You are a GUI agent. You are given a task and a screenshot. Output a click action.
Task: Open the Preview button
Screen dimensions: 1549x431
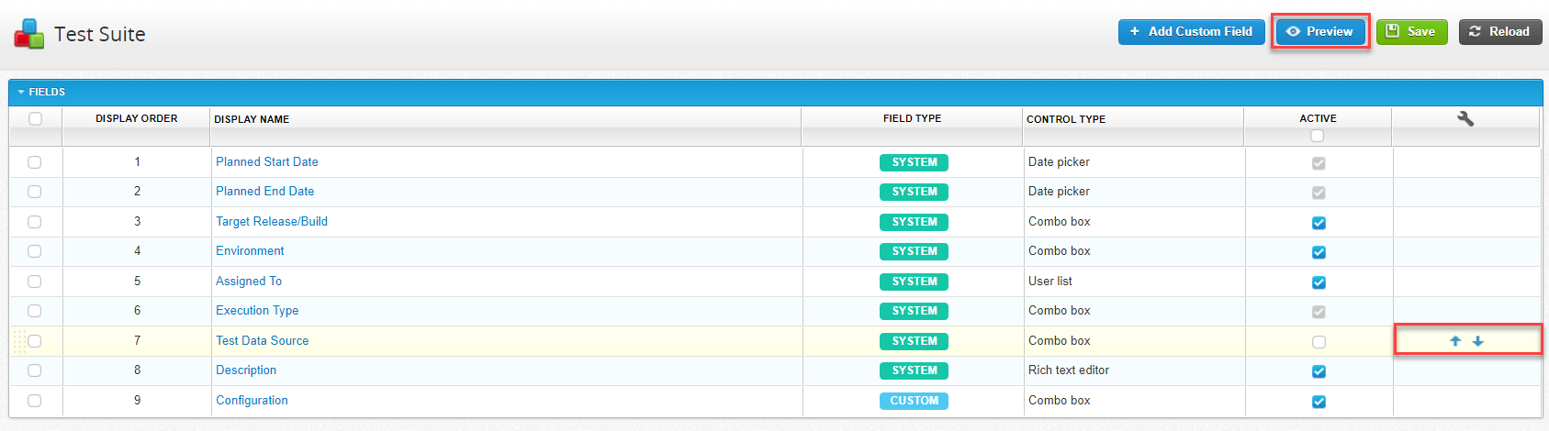1320,31
